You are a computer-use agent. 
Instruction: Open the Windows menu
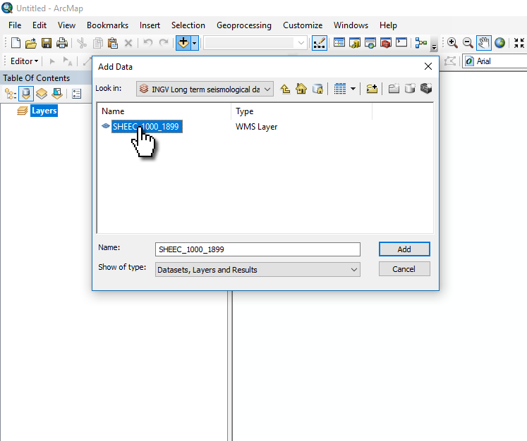pos(351,25)
